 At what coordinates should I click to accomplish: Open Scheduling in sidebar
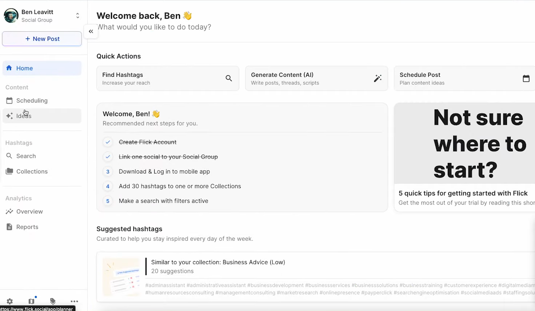pyautogui.click(x=42, y=100)
